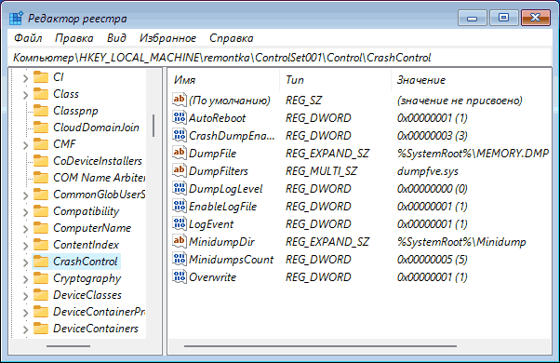This screenshot has width=560, height=363.
Task: Click the AutoReboot DWORD value icon
Action: [179, 117]
